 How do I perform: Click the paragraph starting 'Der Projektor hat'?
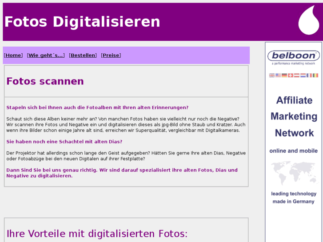coord(126,156)
